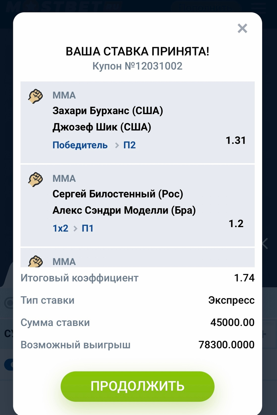Tap the MMA fist icon for Бурханс fight
Viewport: 277px width, 415px height.
coord(36,96)
